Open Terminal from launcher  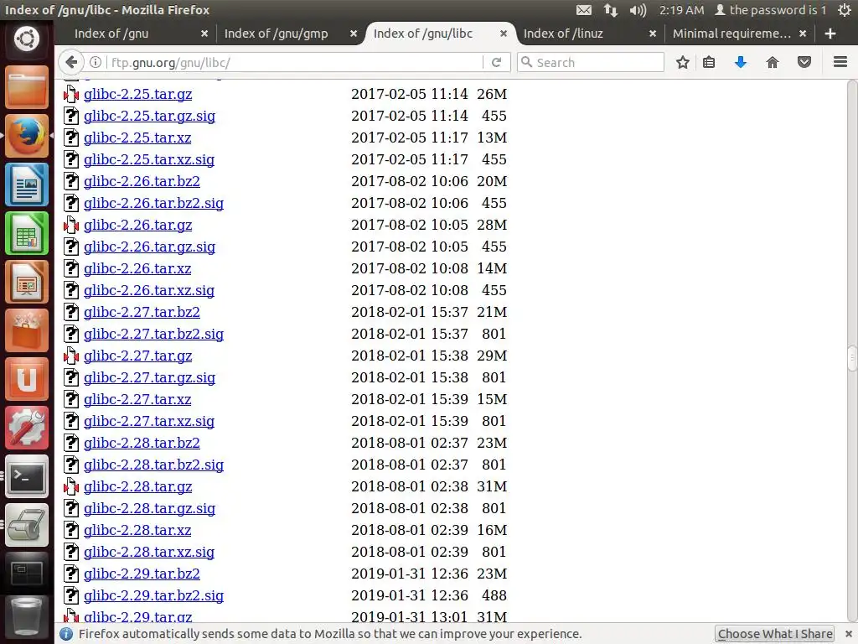pyautogui.click(x=27, y=476)
